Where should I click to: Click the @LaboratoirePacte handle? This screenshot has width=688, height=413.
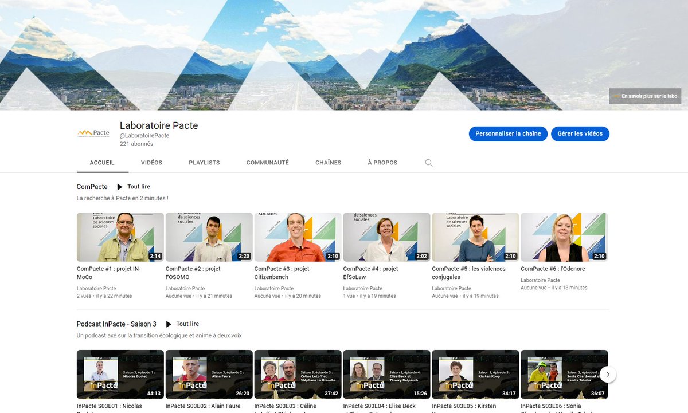[144, 136]
